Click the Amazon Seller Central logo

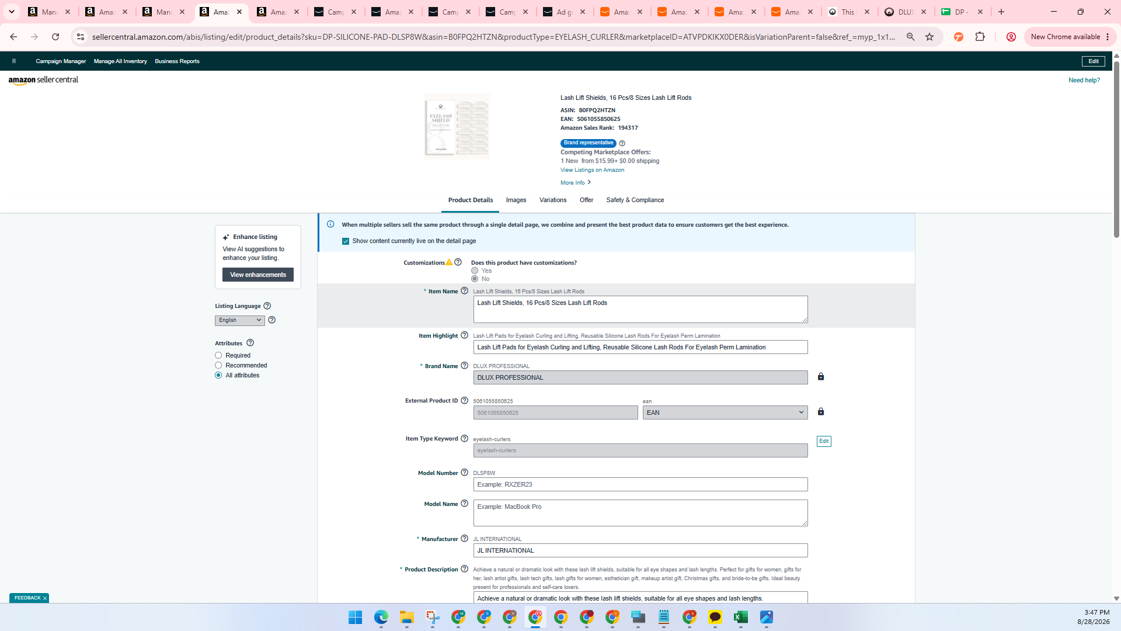click(43, 80)
